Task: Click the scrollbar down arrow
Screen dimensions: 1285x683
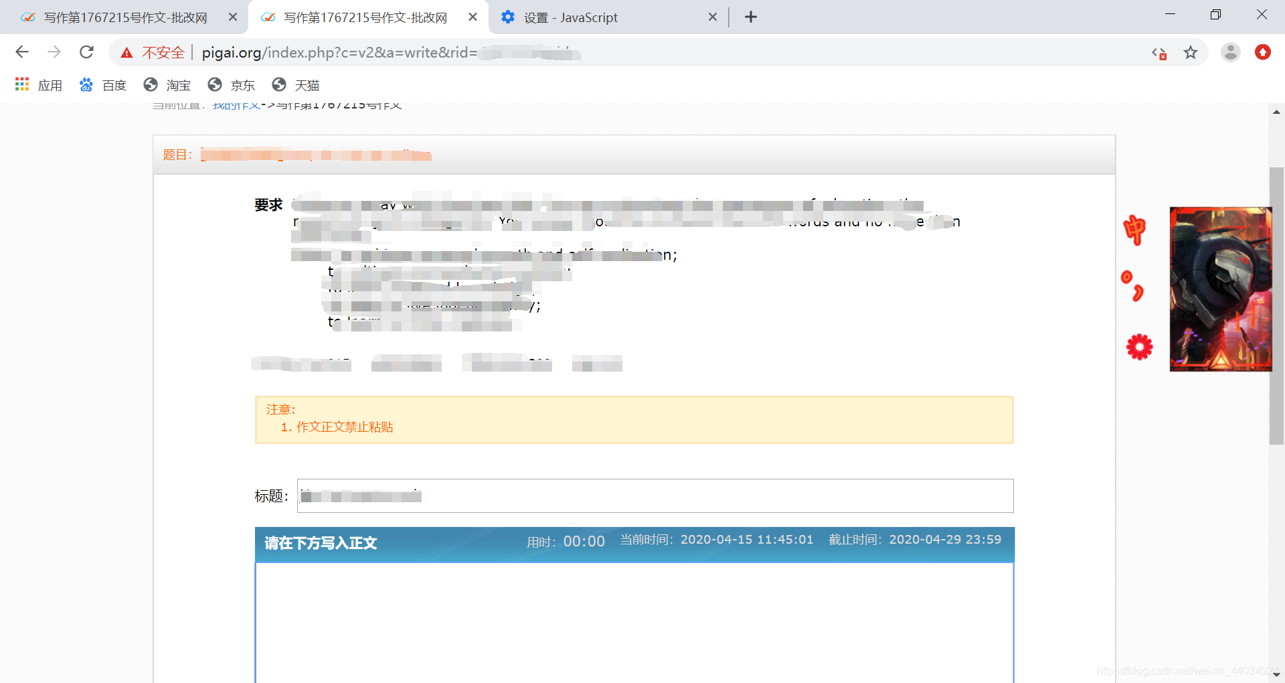Action: (1276, 675)
